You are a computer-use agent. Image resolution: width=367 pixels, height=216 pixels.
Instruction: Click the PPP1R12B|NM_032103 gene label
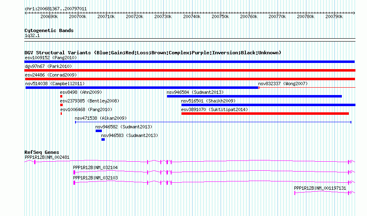point(95,178)
